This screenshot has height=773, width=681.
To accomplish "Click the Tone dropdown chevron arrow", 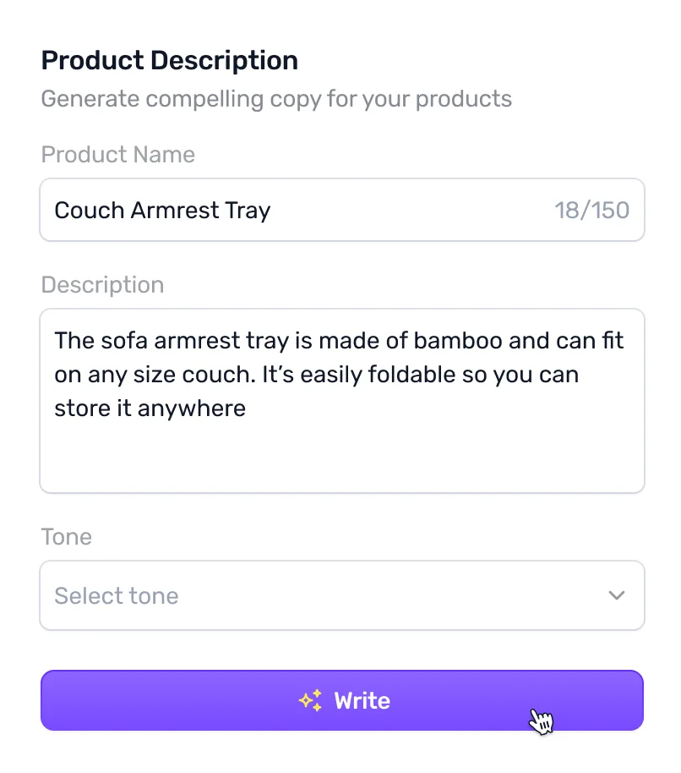I will (617, 595).
